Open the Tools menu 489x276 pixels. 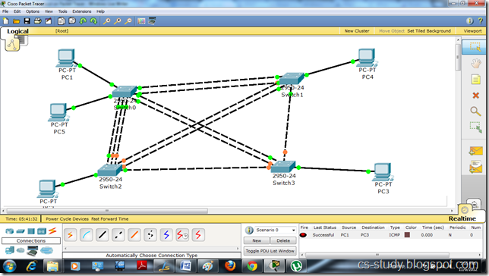[x=63, y=11]
